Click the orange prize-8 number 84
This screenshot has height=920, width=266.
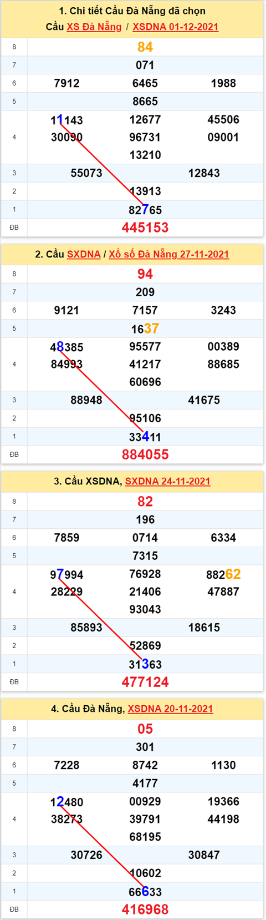tap(145, 47)
